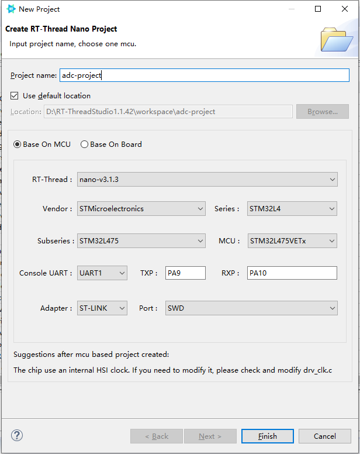360x454 pixels.
Task: Expand the Port SWD dropdown
Action: click(x=251, y=308)
